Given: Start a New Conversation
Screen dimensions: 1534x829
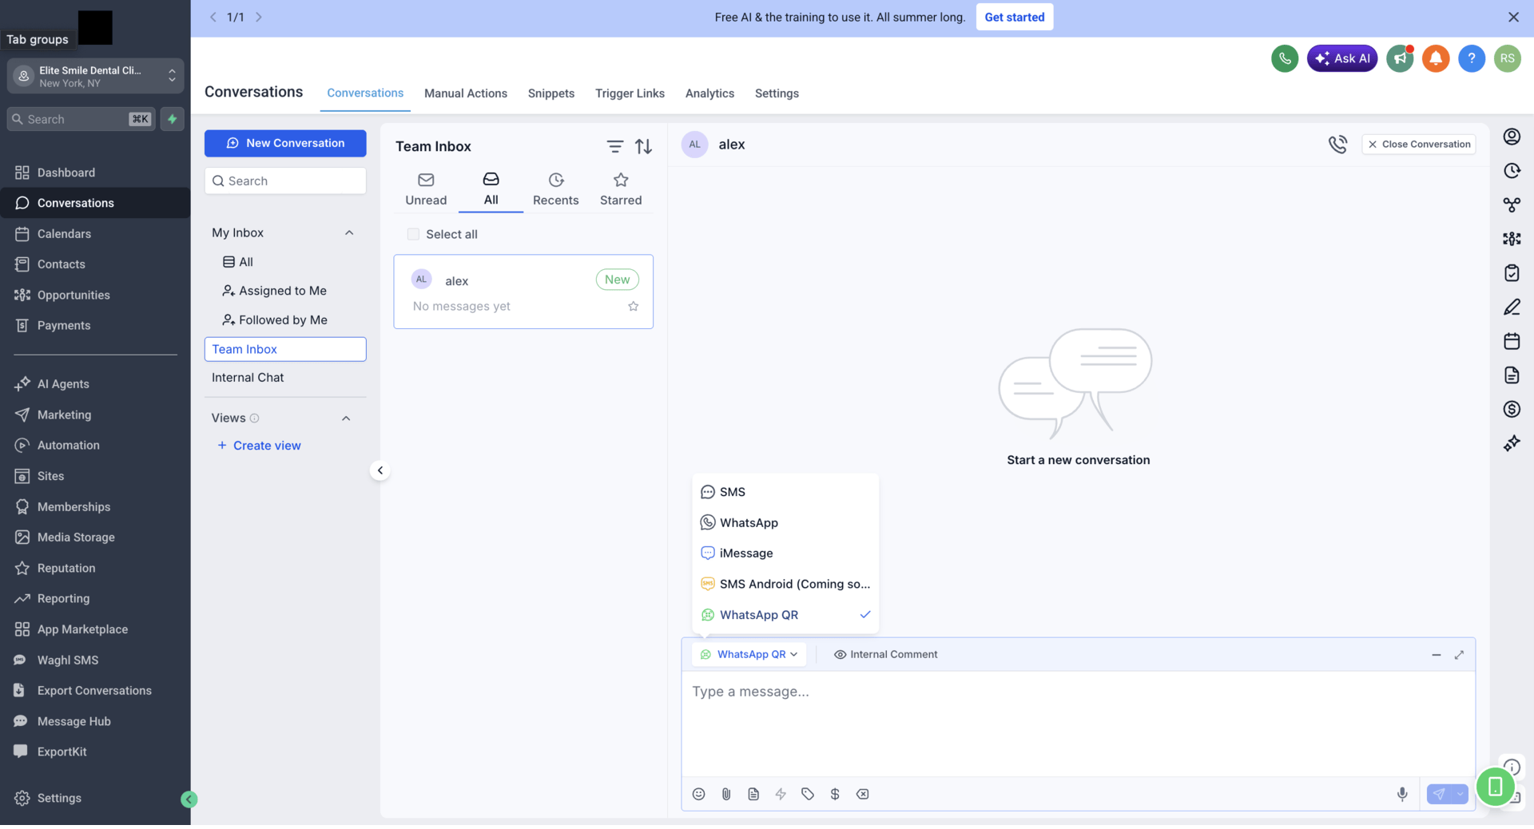Looking at the screenshot, I should click(x=285, y=143).
